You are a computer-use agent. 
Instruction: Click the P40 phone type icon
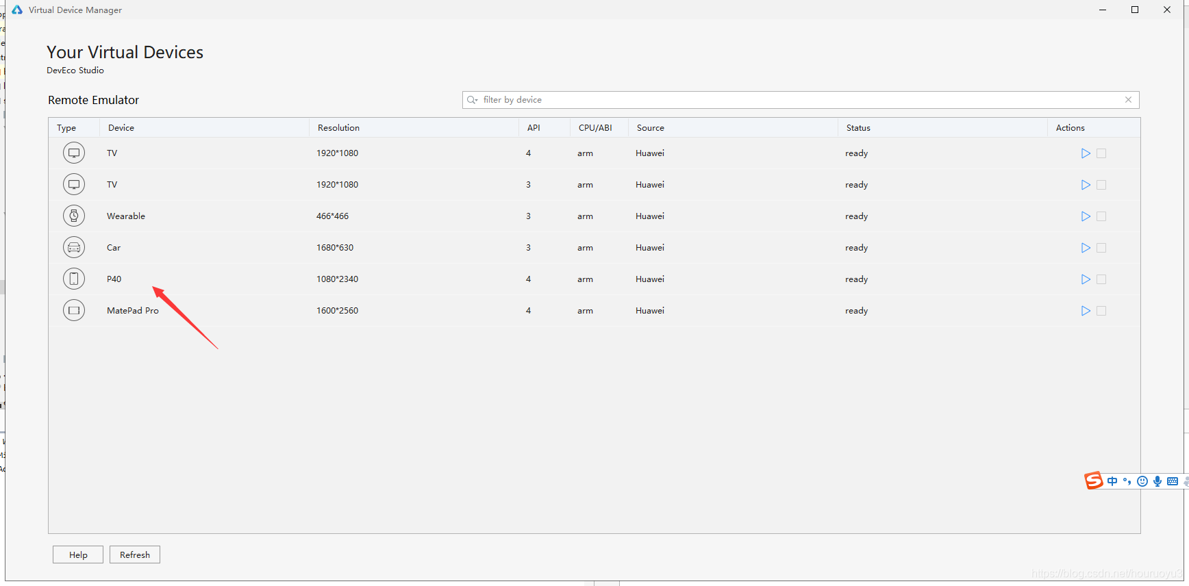click(x=74, y=279)
